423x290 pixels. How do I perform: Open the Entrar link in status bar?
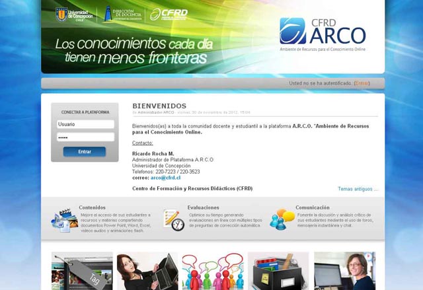(362, 83)
